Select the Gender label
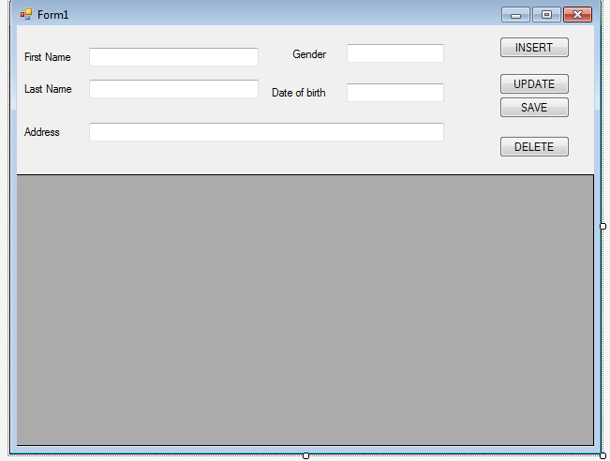 (309, 54)
